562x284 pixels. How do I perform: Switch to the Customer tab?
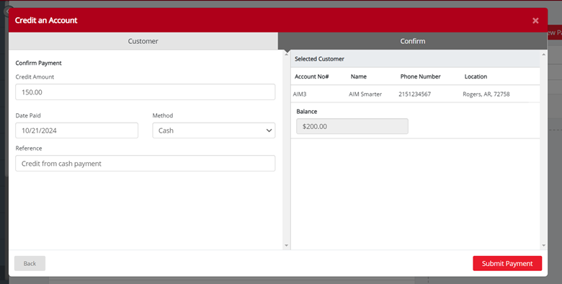(x=143, y=41)
